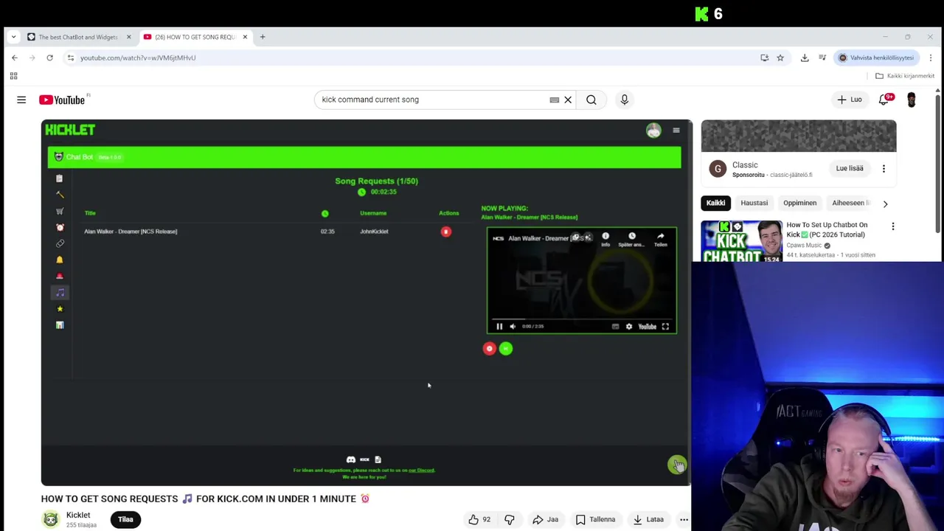Expand the browser tab search dropdown
944x531 pixels.
point(13,37)
